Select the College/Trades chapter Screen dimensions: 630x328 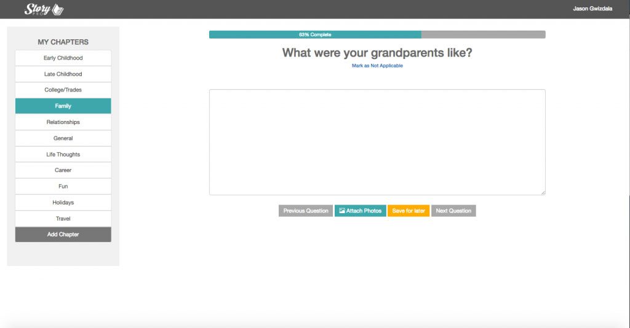click(x=63, y=90)
